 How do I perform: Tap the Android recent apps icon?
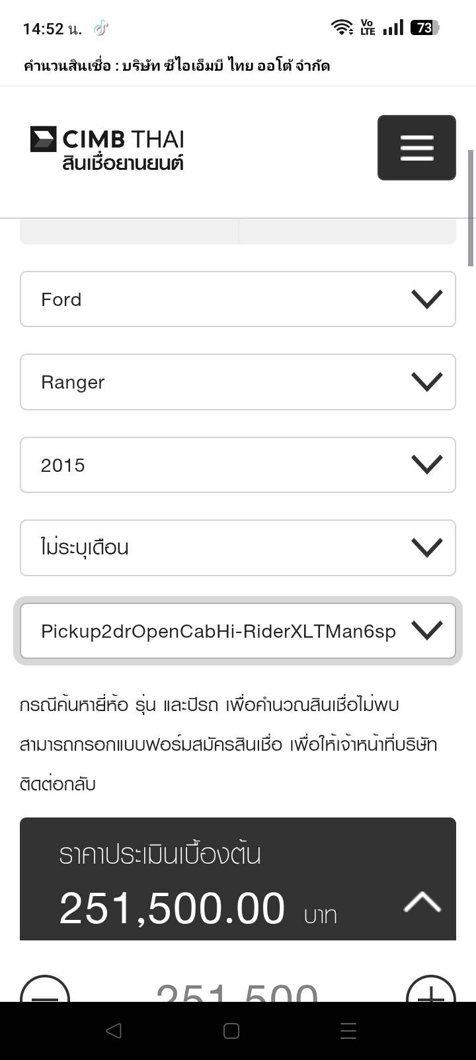point(348,1031)
